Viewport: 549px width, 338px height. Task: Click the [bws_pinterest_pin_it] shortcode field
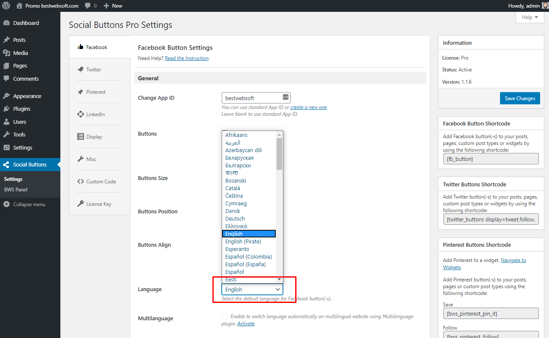point(491,313)
